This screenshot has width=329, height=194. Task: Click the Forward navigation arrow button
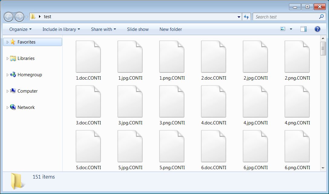pyautogui.click(x=19, y=17)
